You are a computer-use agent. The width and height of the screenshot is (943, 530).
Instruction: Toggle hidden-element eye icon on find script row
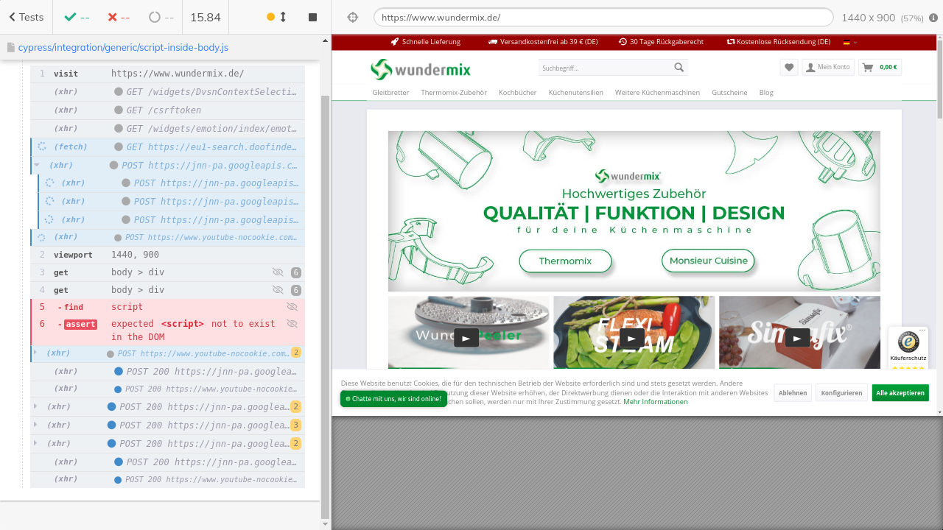tap(292, 307)
